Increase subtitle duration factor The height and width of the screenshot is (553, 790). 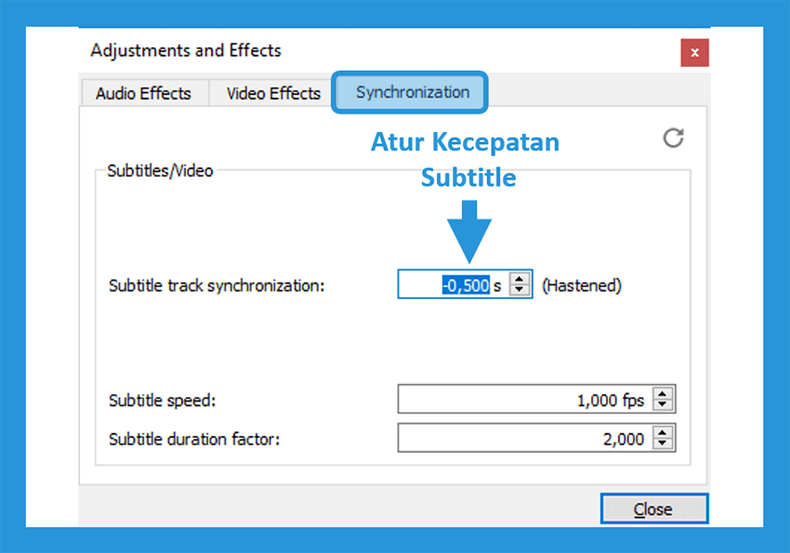click(x=663, y=431)
